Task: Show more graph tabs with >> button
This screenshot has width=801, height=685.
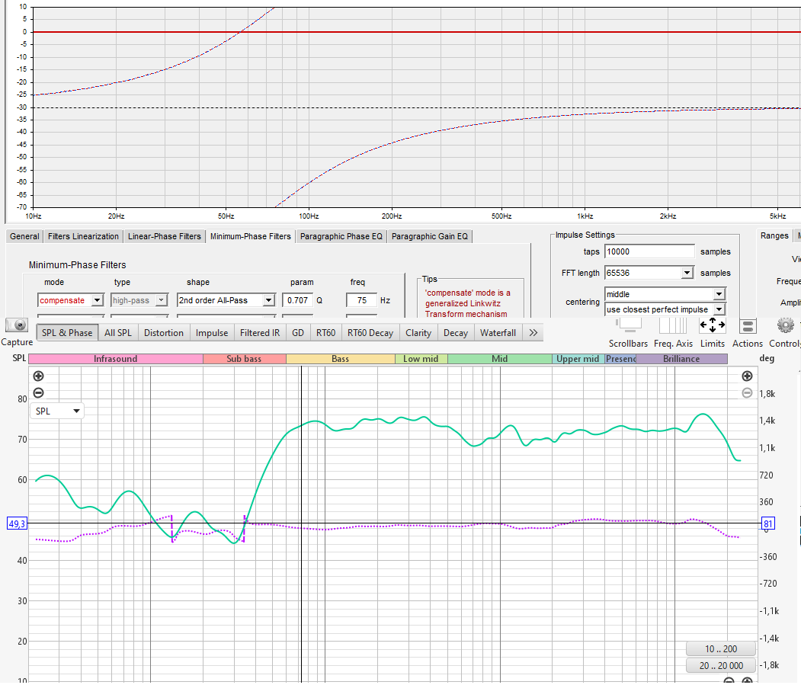Action: 533,332
